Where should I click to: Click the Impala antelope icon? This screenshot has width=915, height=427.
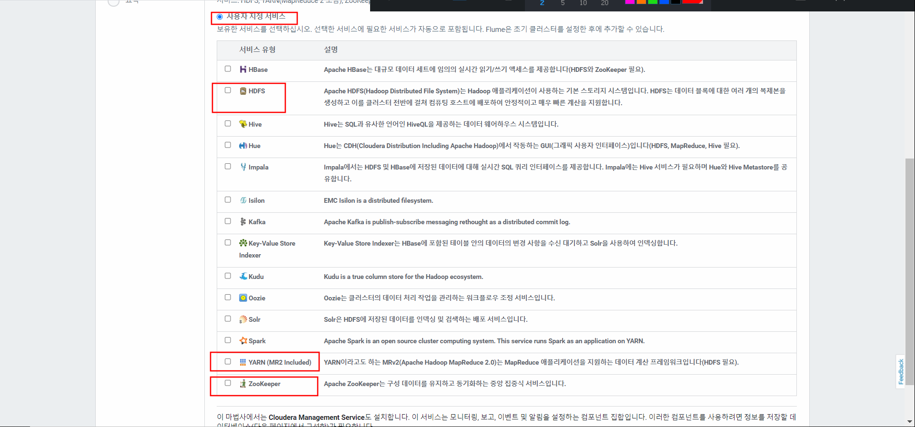coord(243,167)
